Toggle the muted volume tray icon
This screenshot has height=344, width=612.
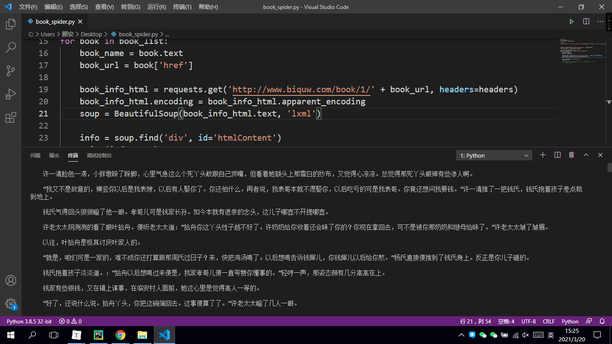pos(526,335)
